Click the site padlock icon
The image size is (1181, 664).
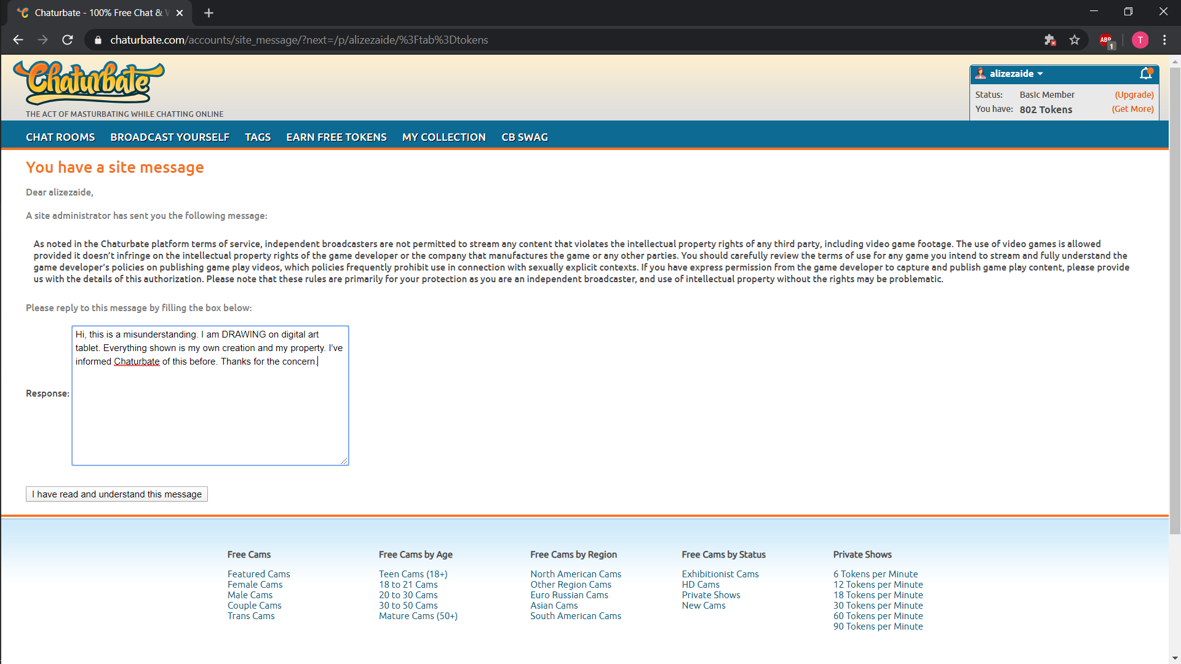97,40
